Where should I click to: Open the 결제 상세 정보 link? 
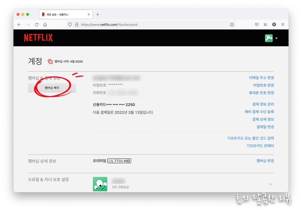click(x=263, y=119)
